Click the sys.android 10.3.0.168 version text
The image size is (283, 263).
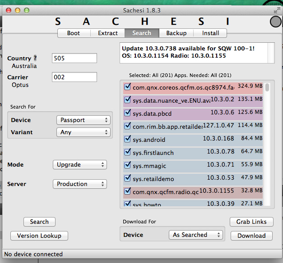218,138
